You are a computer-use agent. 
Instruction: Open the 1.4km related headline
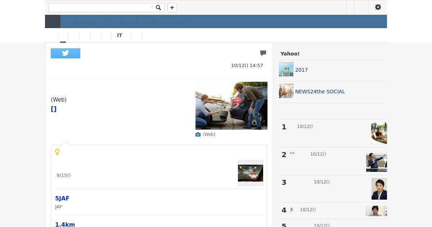point(65,224)
